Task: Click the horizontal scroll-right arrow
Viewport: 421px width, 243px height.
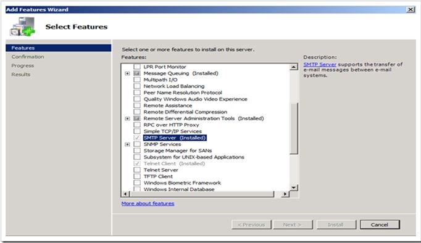Action: [x=285, y=194]
